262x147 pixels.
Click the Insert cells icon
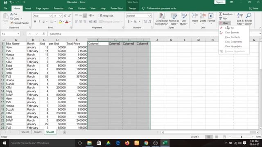(x=195, y=16)
